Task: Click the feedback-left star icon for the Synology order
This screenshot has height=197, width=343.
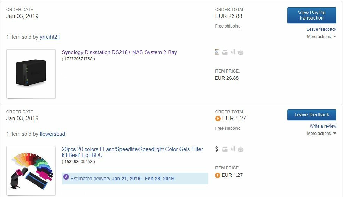Action: 233,52
